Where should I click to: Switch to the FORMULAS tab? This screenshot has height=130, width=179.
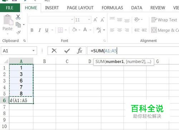point(112,8)
